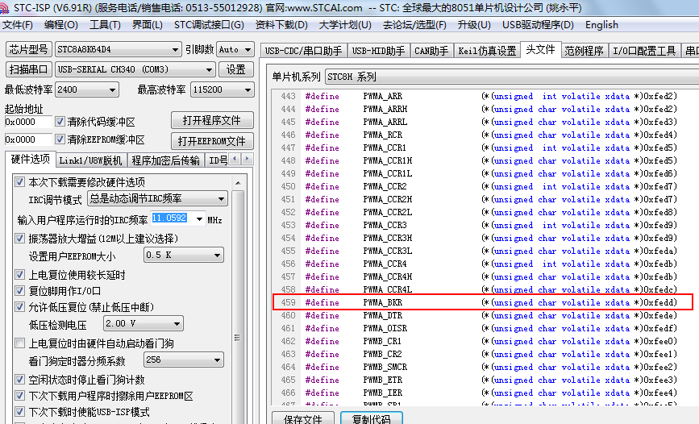This screenshot has height=424, width=699.
Task: Click the 打开程序文件 button
Action: click(211, 121)
